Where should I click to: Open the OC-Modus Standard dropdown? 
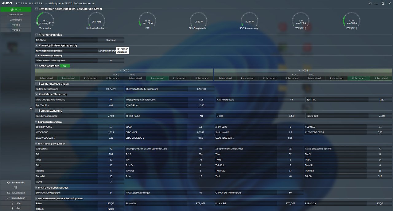tap(111, 40)
